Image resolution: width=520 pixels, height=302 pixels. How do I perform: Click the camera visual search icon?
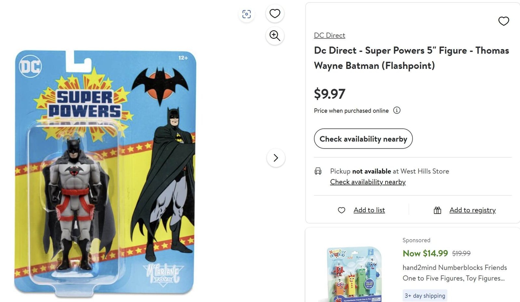[x=247, y=14]
